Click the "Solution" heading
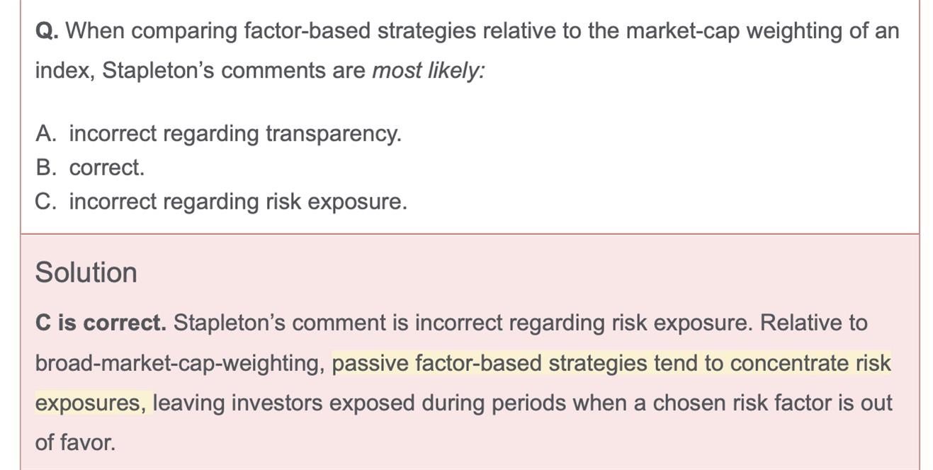933x470 pixels. tap(86, 273)
